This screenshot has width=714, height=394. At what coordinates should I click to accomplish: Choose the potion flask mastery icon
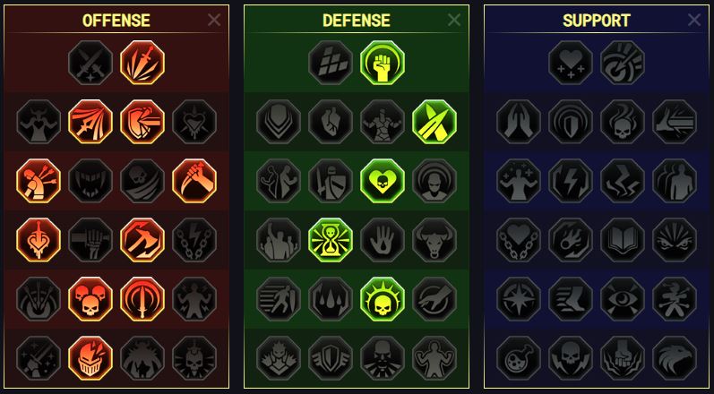519,358
